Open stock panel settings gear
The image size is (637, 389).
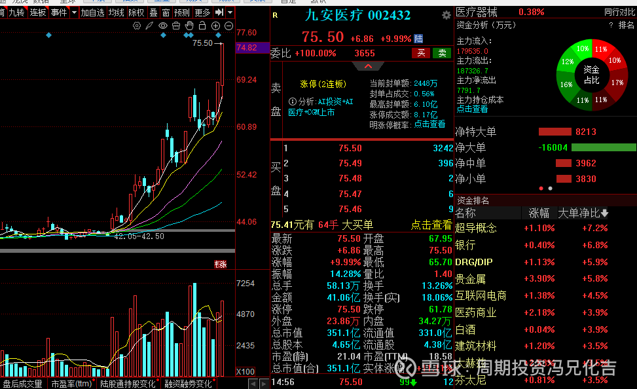coord(446,16)
